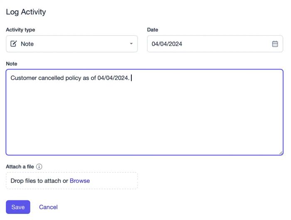Open the Activity type combo box showing Note
Image resolution: width=291 pixels, height=220 pixels.
point(72,44)
